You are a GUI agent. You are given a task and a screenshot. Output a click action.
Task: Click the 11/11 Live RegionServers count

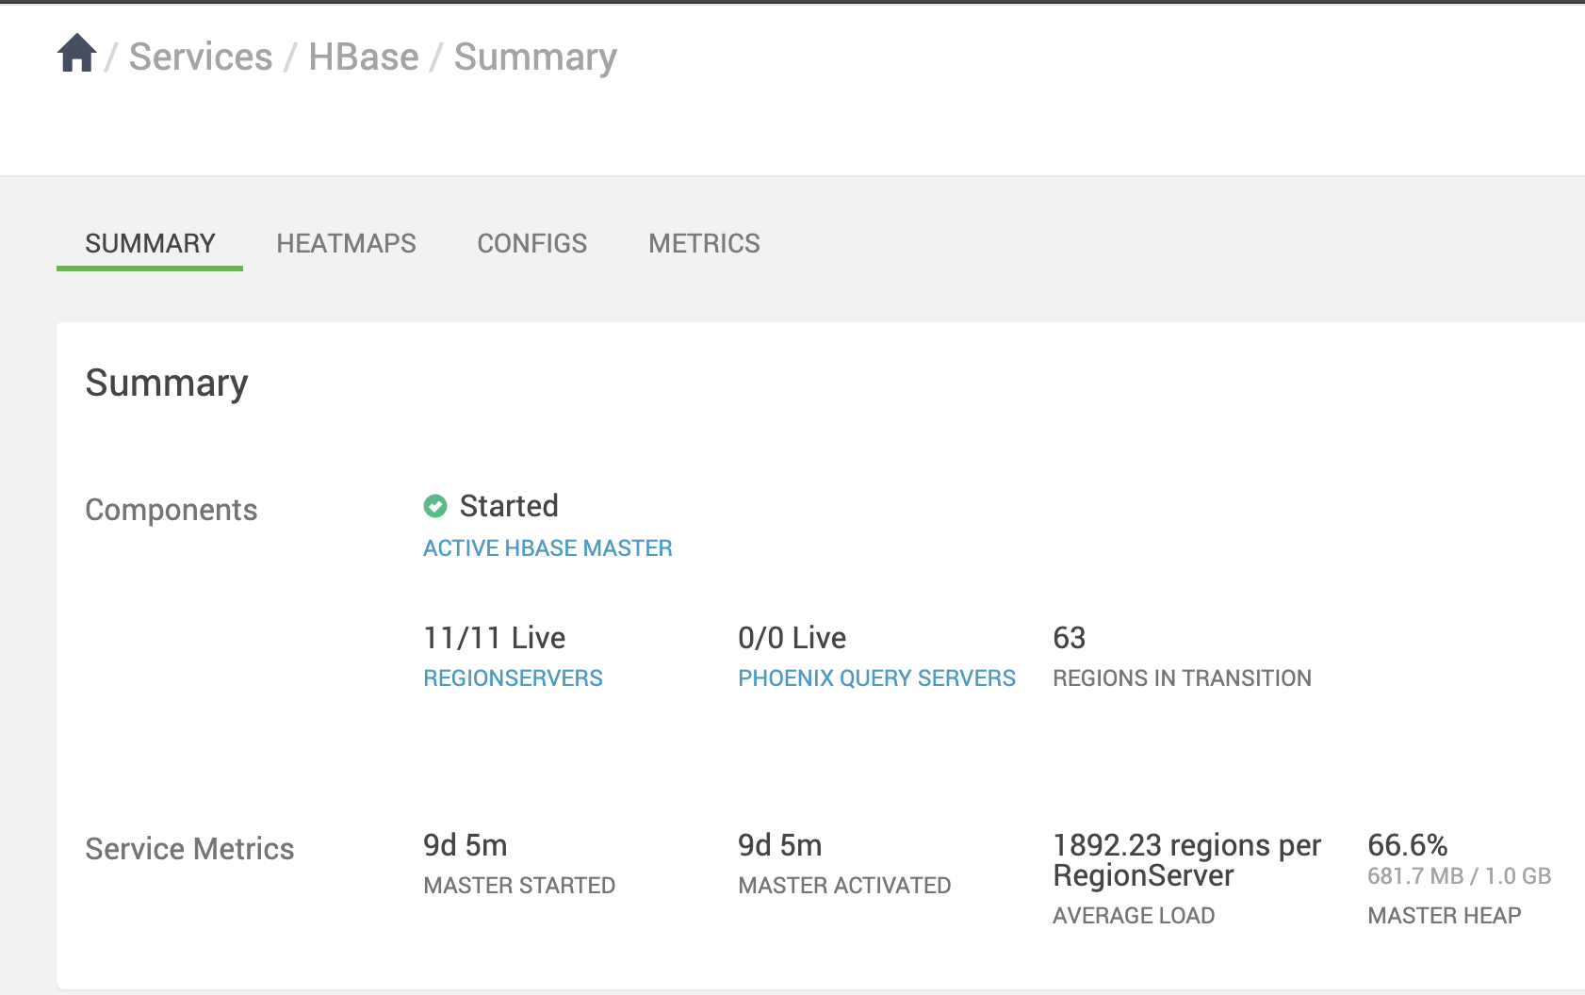494,638
